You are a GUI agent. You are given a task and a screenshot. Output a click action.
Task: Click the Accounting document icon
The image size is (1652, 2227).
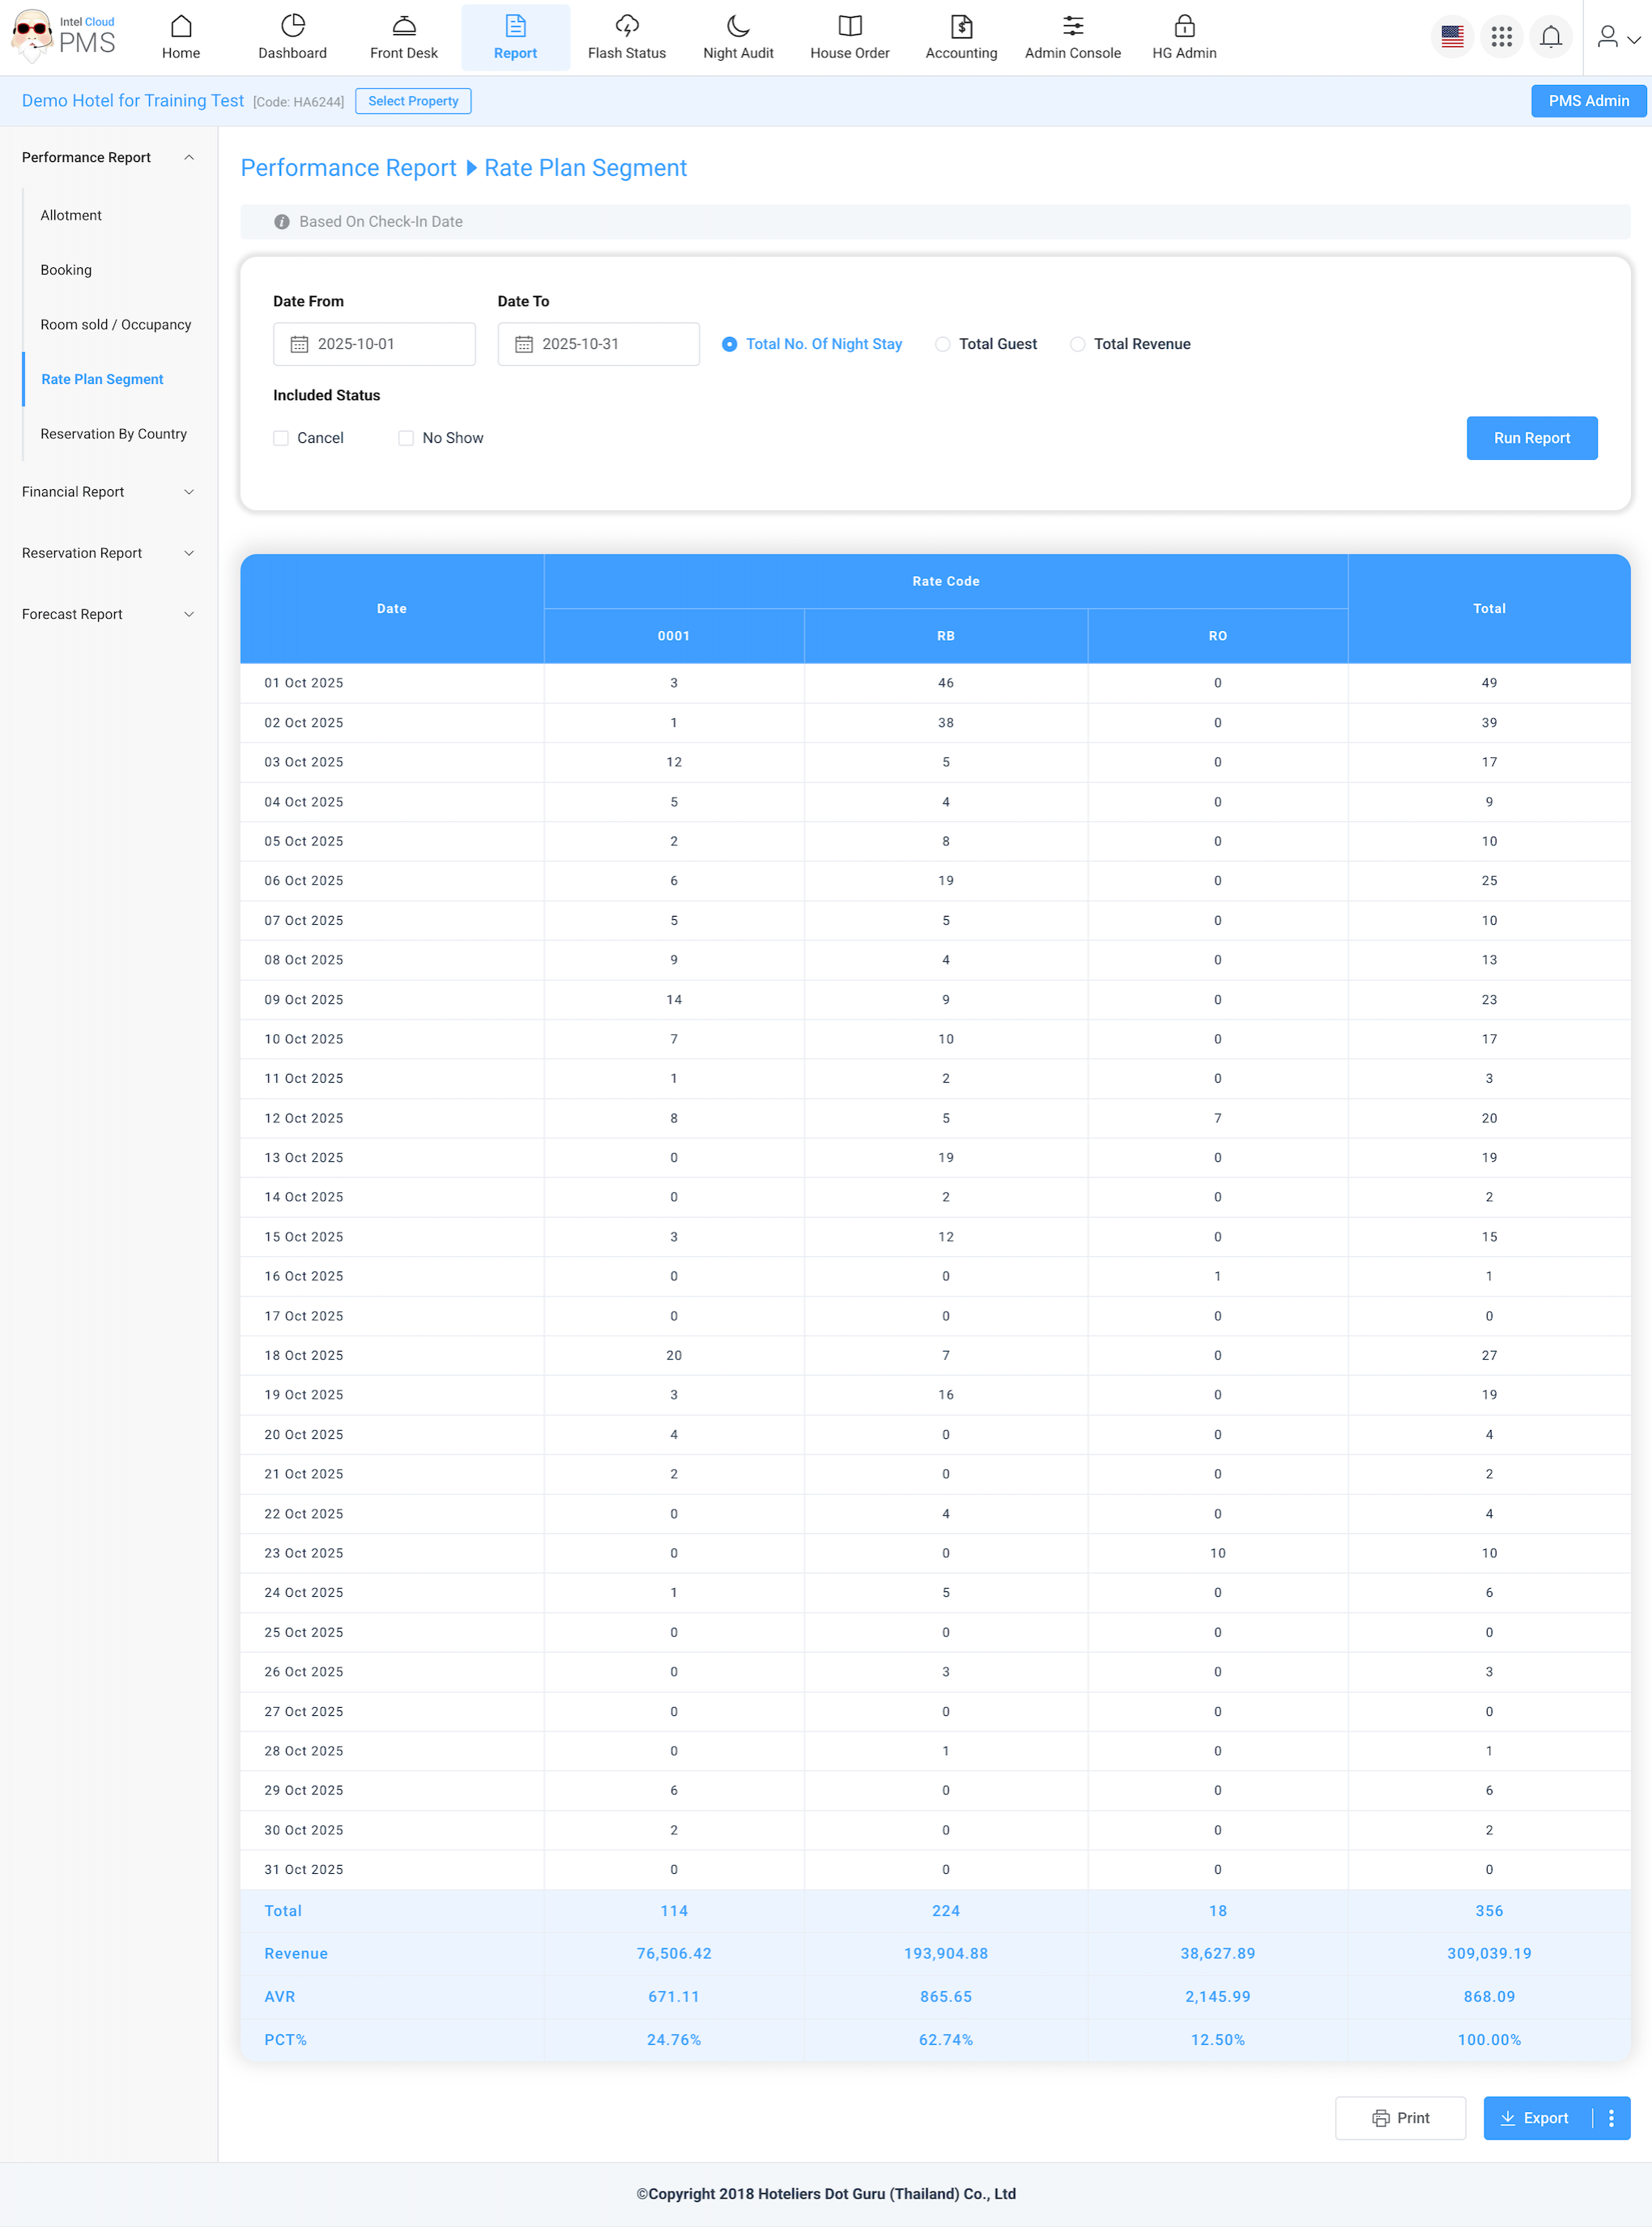tap(960, 27)
